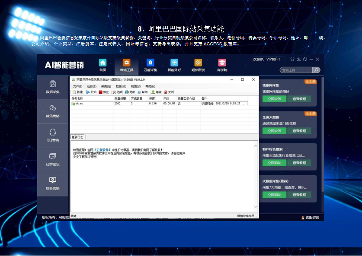Select the 更新日志 tab
The image size is (362, 256).
click(x=77, y=137)
